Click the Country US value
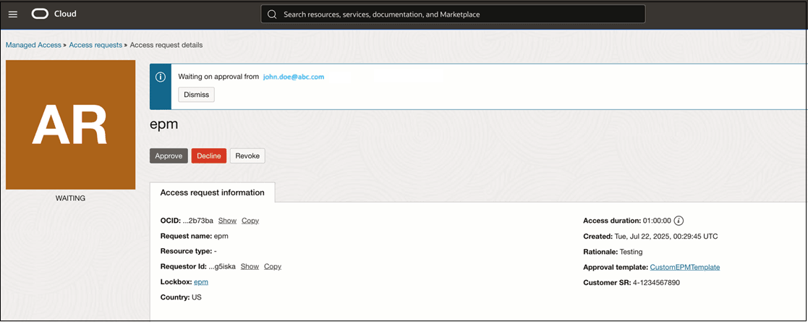The width and height of the screenshot is (808, 322). point(196,297)
